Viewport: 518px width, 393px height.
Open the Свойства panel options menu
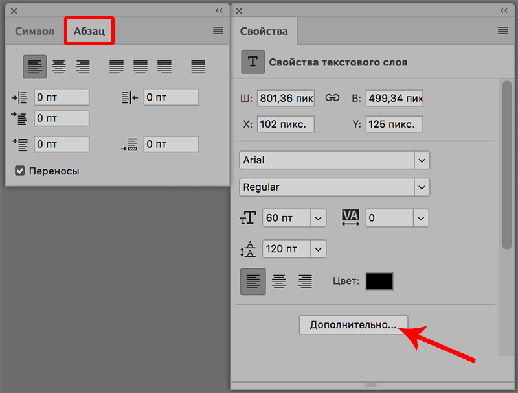click(x=502, y=30)
